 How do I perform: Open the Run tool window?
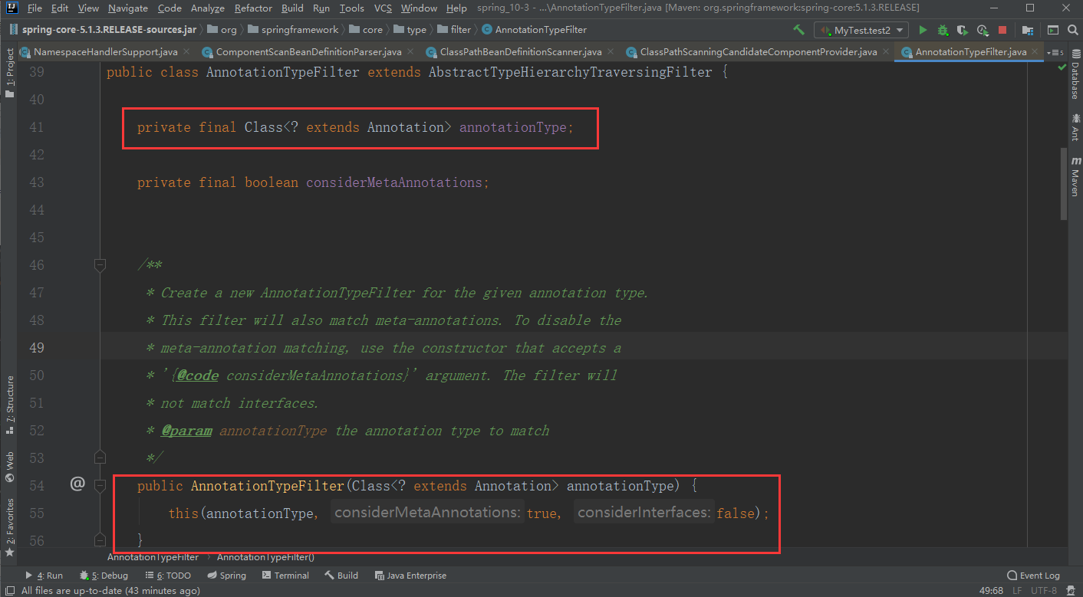click(x=44, y=576)
